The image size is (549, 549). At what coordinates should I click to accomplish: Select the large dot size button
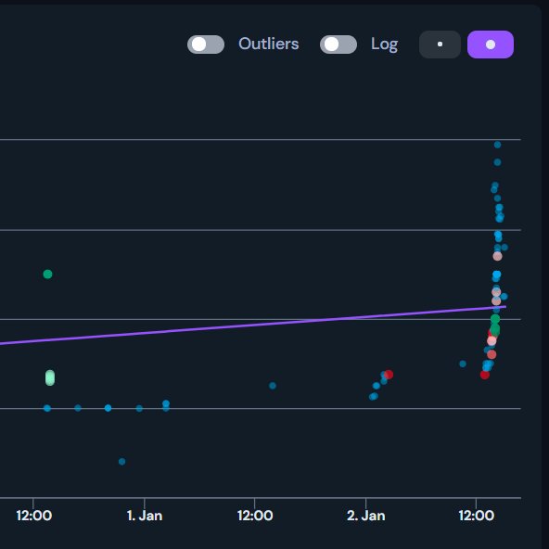pos(491,45)
